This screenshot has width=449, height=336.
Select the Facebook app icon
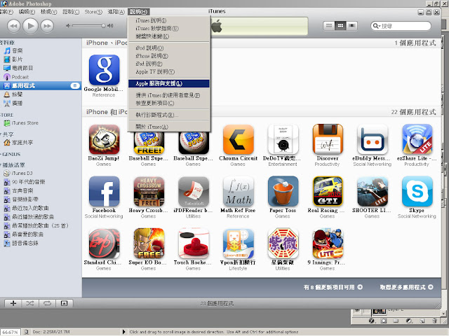(105, 191)
